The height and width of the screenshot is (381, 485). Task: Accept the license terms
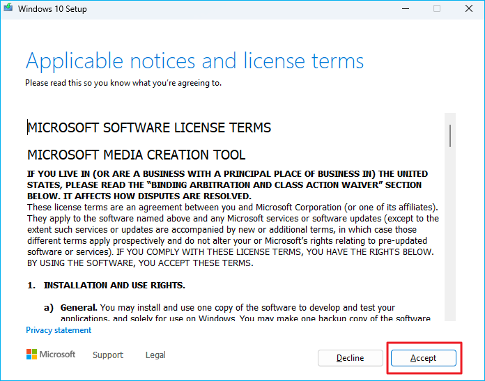tap(423, 358)
